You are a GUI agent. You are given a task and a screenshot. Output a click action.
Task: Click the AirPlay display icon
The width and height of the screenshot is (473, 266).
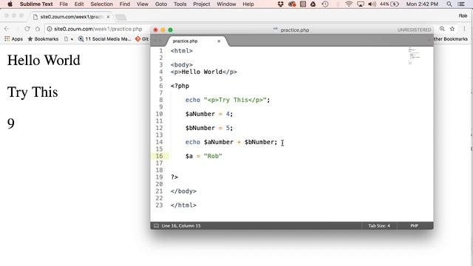tap(361, 4)
